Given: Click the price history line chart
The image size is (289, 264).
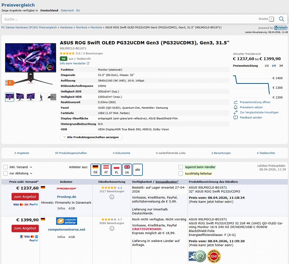Looking at the screenshot, I should (x=252, y=85).
